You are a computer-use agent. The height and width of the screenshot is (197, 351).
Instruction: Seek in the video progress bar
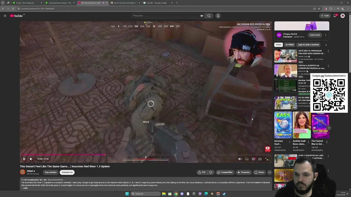coord(146,155)
